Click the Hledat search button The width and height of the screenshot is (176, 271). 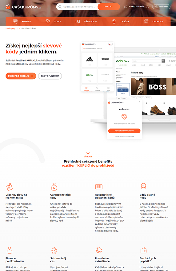pyautogui.click(x=109, y=7)
